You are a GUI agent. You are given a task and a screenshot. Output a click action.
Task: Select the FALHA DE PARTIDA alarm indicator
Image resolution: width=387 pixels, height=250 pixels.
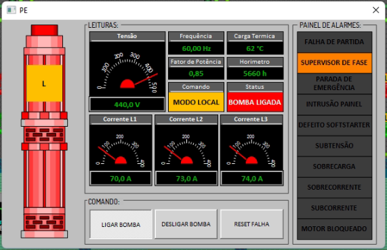[x=334, y=42]
